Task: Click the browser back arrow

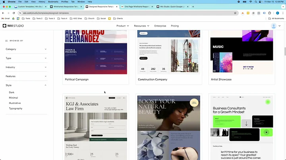Action: 3,13
